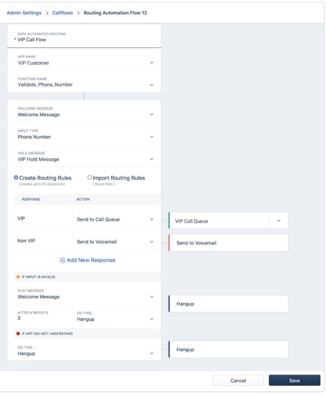Navigate to Callflows breadcrumb
327x396 pixels.
[62, 13]
